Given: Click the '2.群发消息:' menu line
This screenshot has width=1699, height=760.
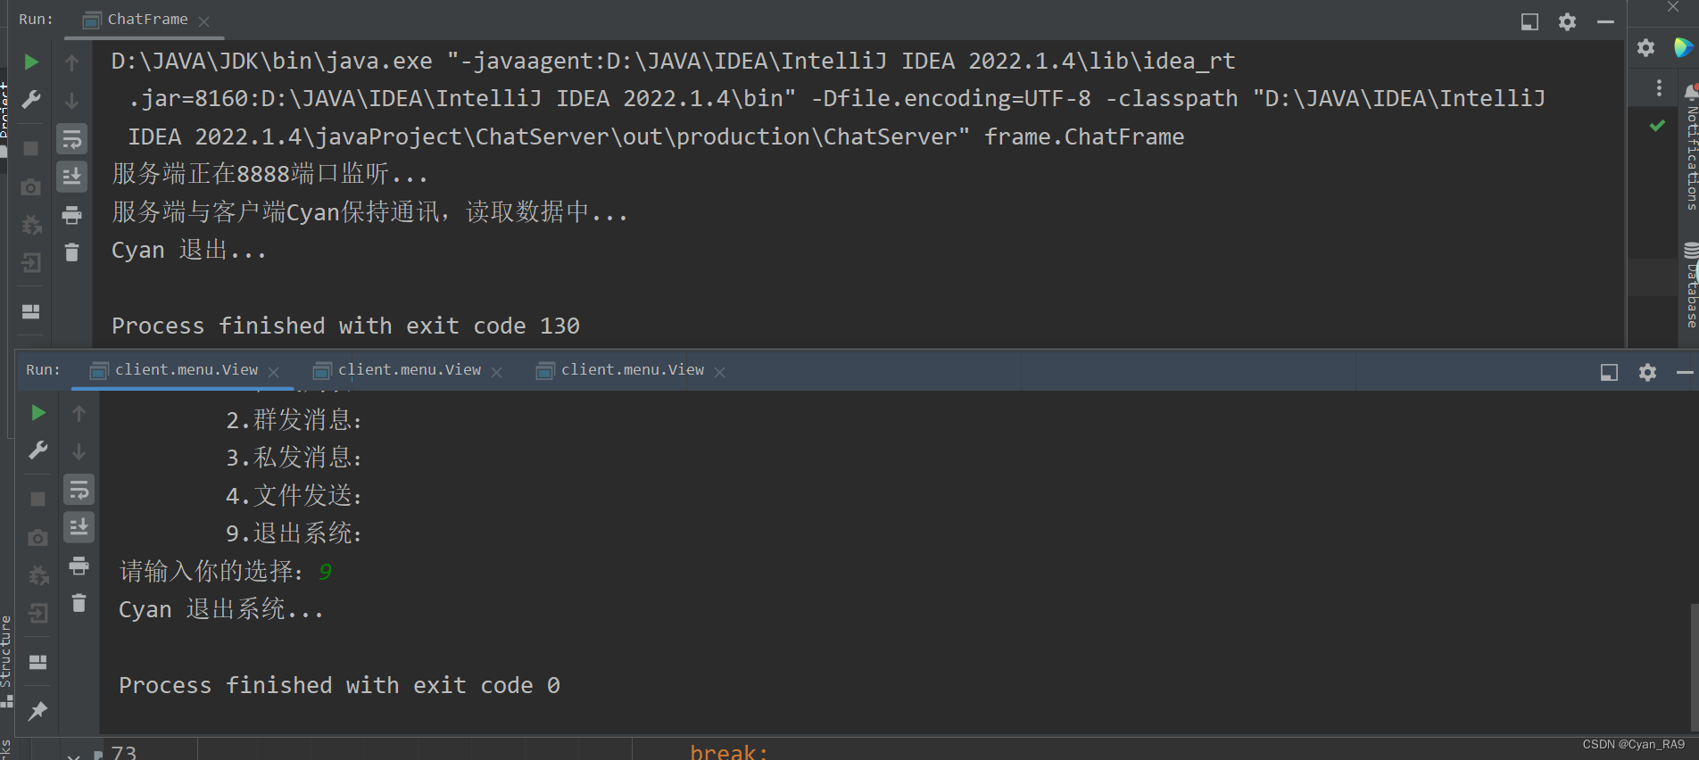Looking at the screenshot, I should click(x=294, y=420).
